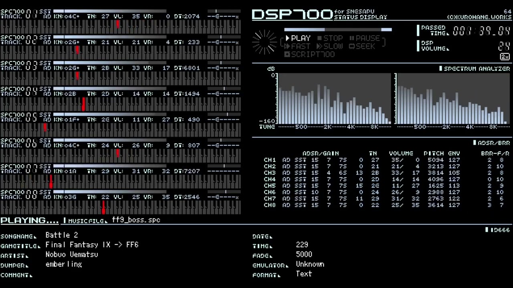
Task: Click CH1 pitch value 5094
Action: coord(436,160)
